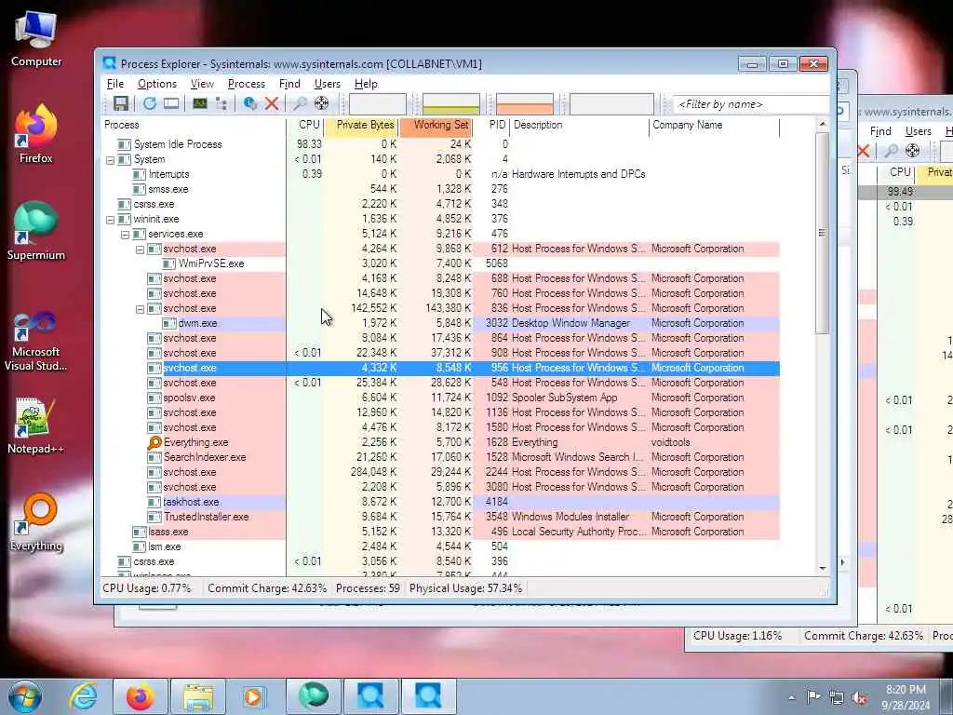The height and width of the screenshot is (715, 953).
Task: Click the Notepad++ desktop icon
Action: (35, 426)
